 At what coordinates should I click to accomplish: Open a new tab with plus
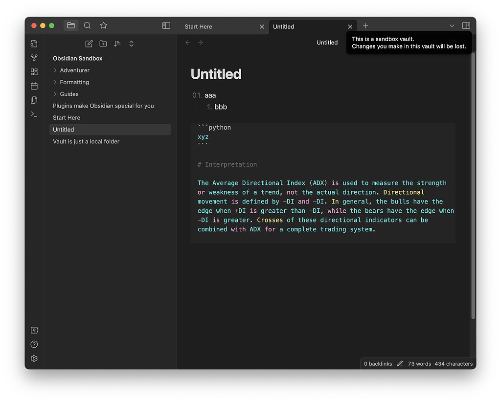(365, 26)
